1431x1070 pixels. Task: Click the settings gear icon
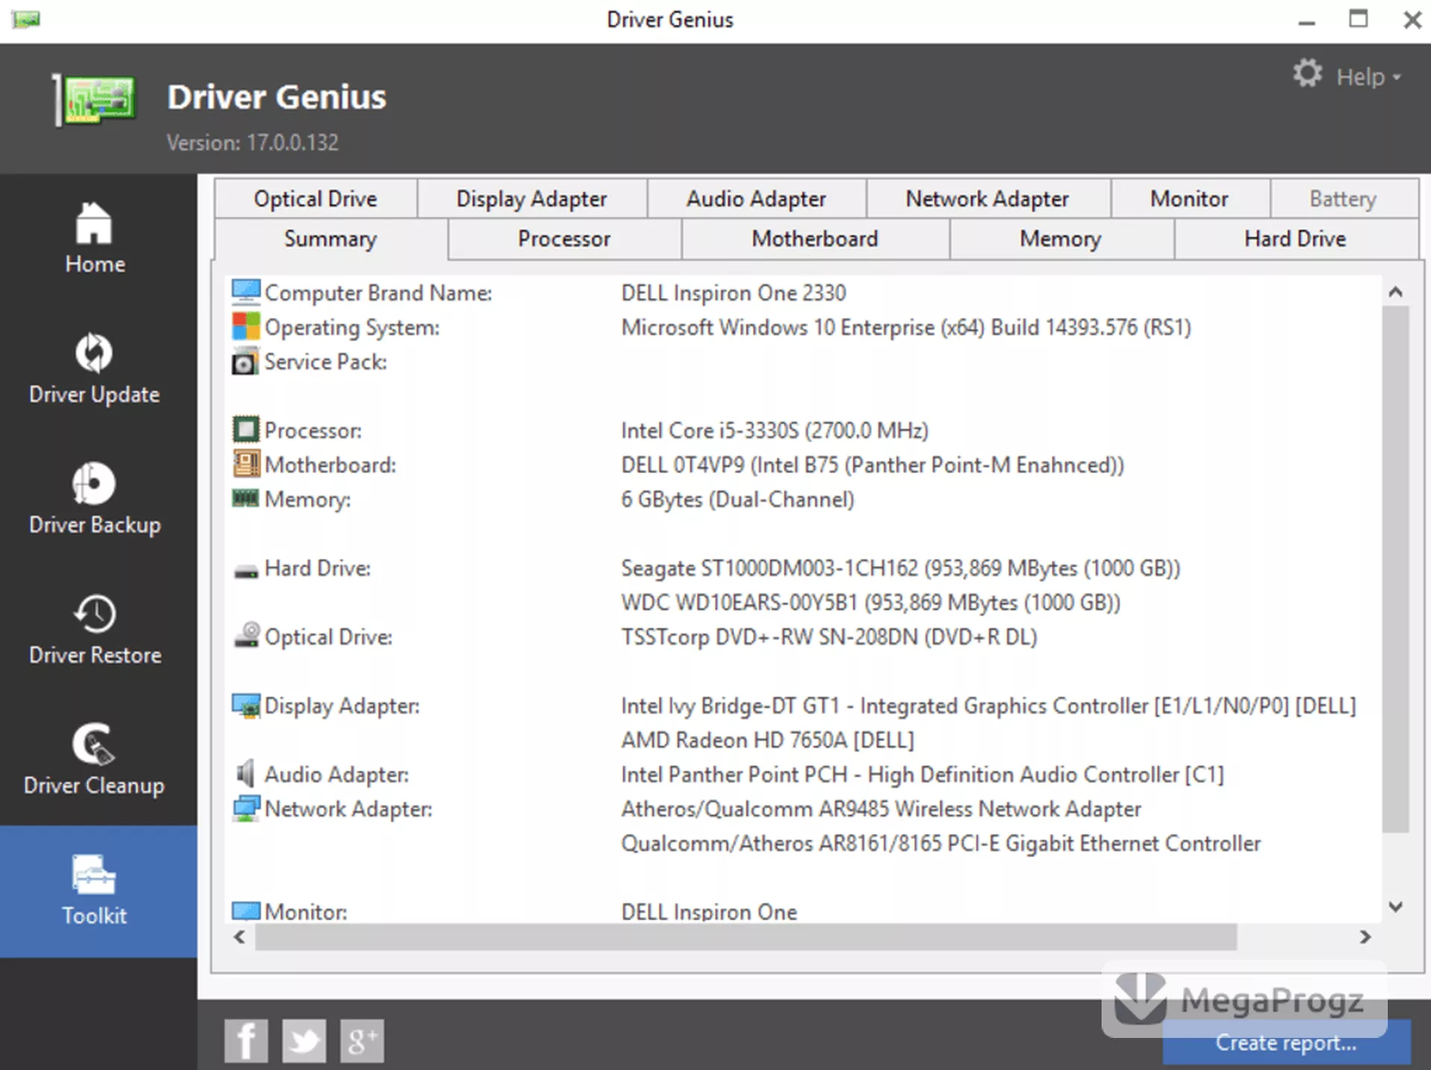(1307, 74)
